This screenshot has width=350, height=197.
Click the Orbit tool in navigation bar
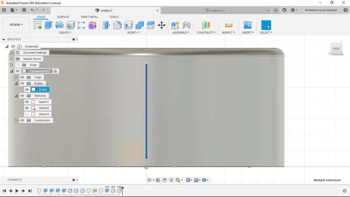[149, 180]
